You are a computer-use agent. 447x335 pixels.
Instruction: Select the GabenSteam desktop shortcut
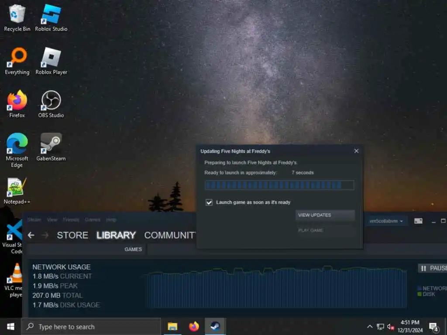click(51, 147)
